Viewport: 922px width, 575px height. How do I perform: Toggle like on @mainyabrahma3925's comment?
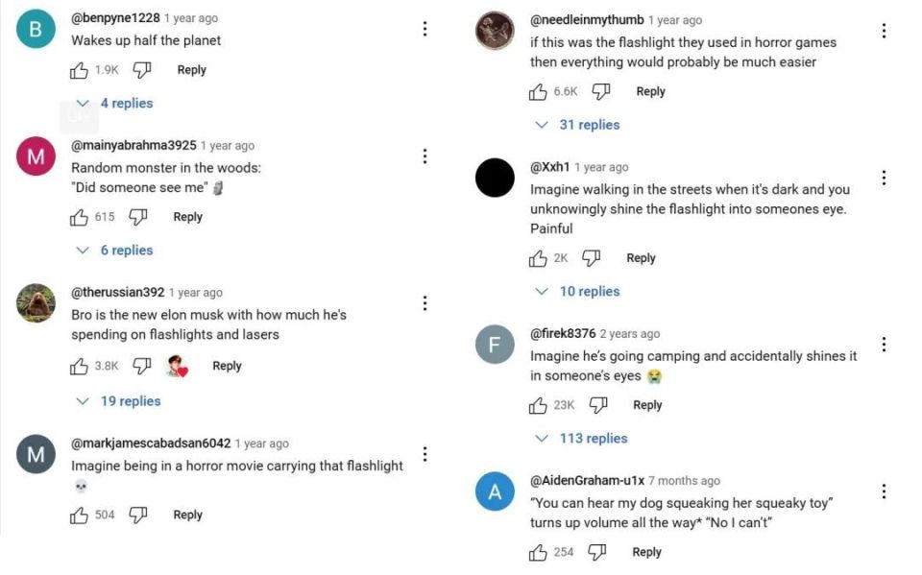80,217
